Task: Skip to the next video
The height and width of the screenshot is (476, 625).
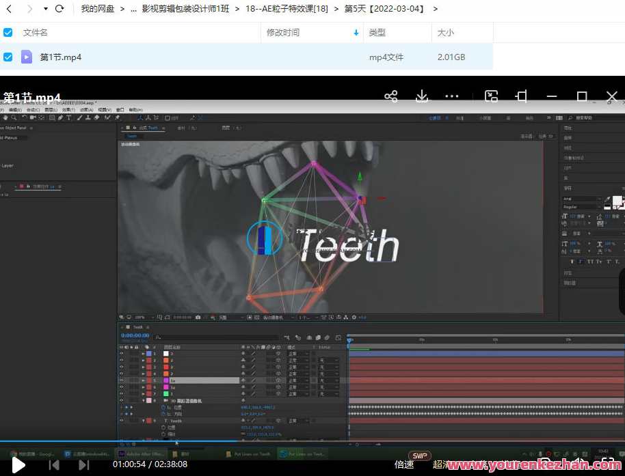Action: click(84, 465)
